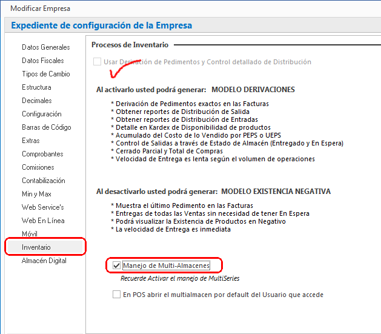Go to Comisiones settings
The height and width of the screenshot is (334, 381).
pos(39,167)
